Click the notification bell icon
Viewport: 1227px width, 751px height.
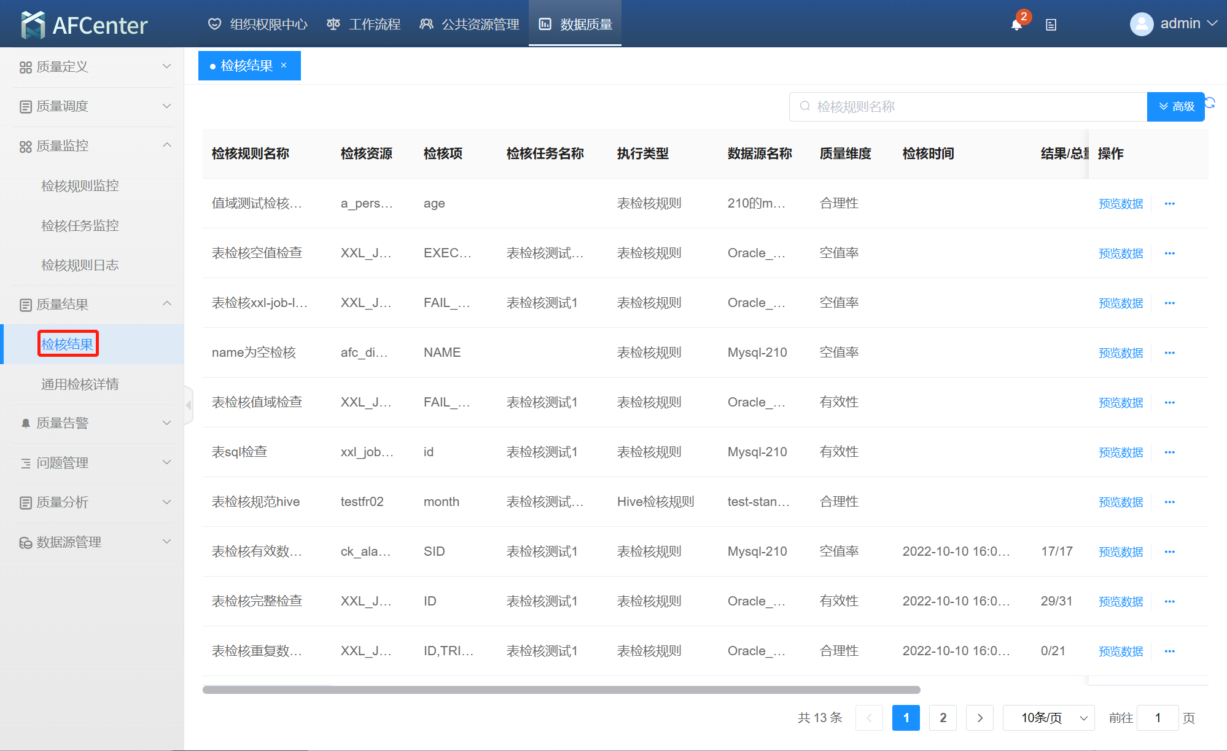point(1016,25)
